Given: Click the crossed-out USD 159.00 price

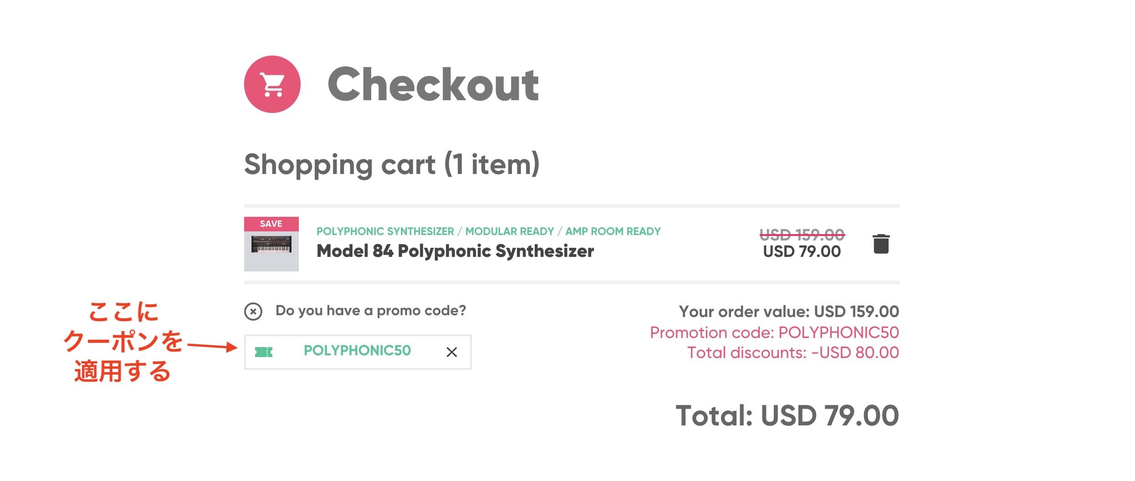Looking at the screenshot, I should 802,235.
